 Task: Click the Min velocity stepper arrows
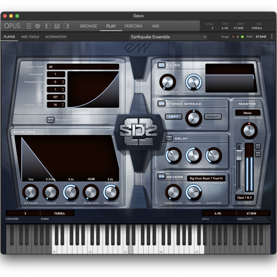click(63, 90)
